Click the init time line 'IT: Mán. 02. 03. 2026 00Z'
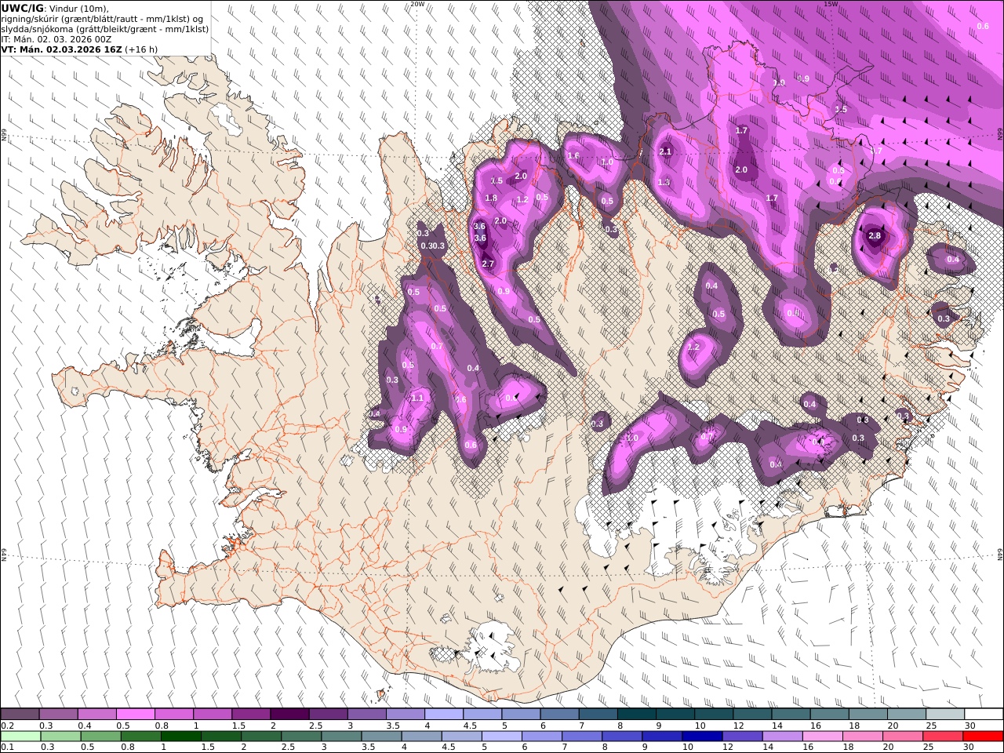This screenshot has width=1004, height=753. click(56, 39)
